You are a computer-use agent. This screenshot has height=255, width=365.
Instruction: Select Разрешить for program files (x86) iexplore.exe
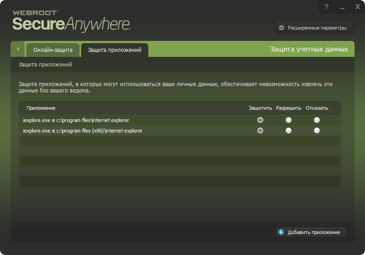[288, 131]
